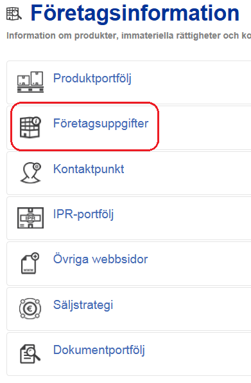Open the Säljstrategi text link
The width and height of the screenshot is (251, 383).
[83, 305]
